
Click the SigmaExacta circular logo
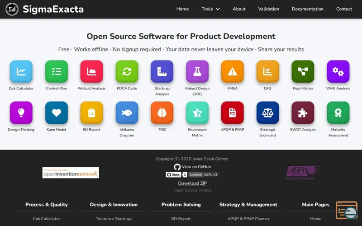coord(12,9)
